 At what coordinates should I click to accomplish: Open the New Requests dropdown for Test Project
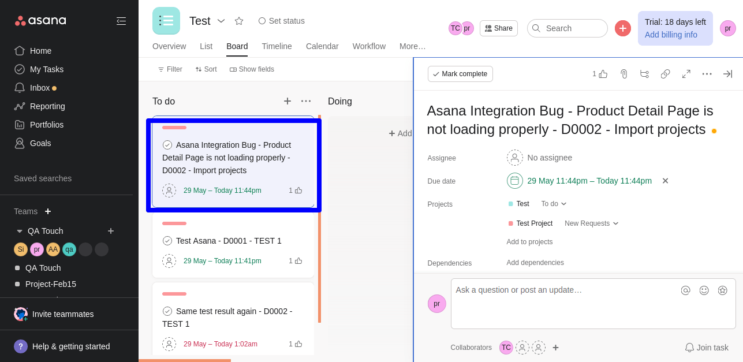[591, 223]
